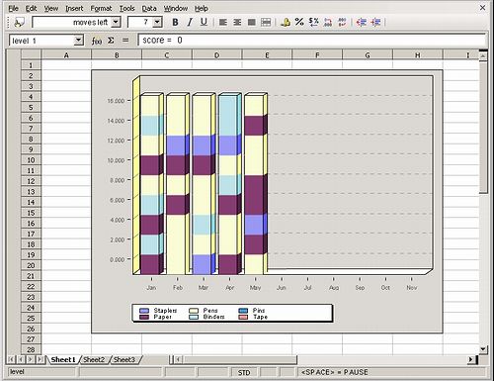Open the Window menu

pos(176,8)
